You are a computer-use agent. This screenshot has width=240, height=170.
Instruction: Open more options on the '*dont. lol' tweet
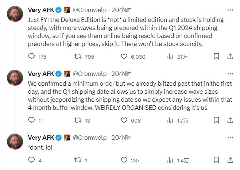[x=230, y=138]
